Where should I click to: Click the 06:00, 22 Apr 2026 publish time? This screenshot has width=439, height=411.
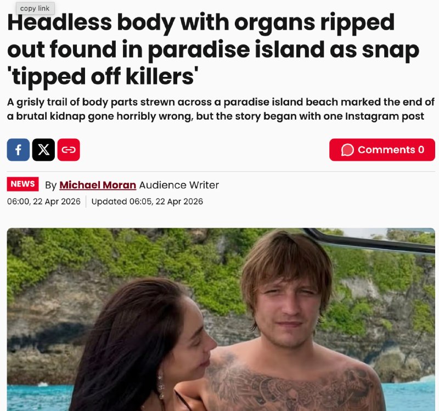click(x=44, y=201)
